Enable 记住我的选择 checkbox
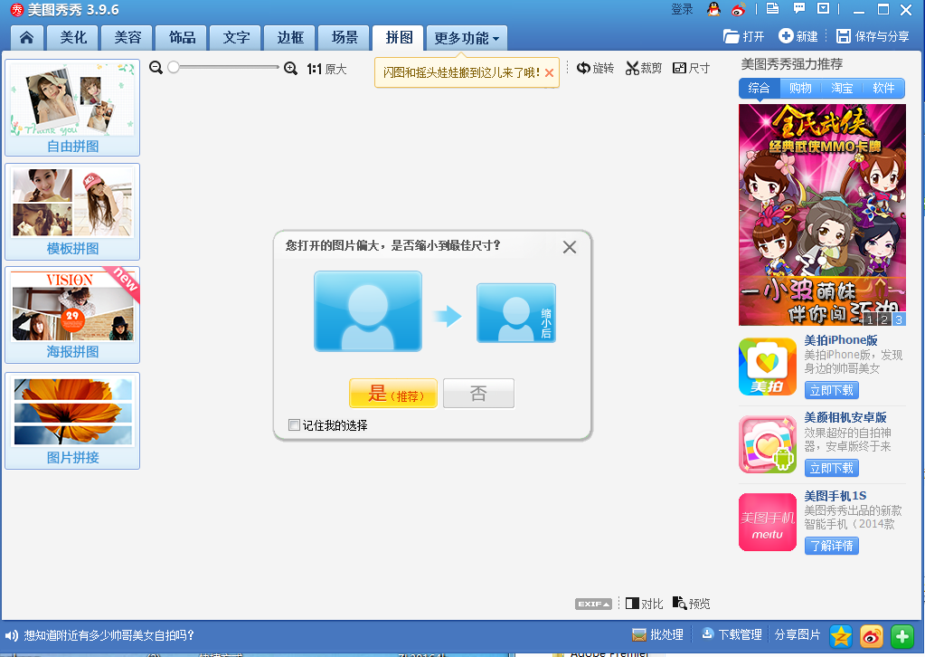Screen dimensions: 925x657 294,425
